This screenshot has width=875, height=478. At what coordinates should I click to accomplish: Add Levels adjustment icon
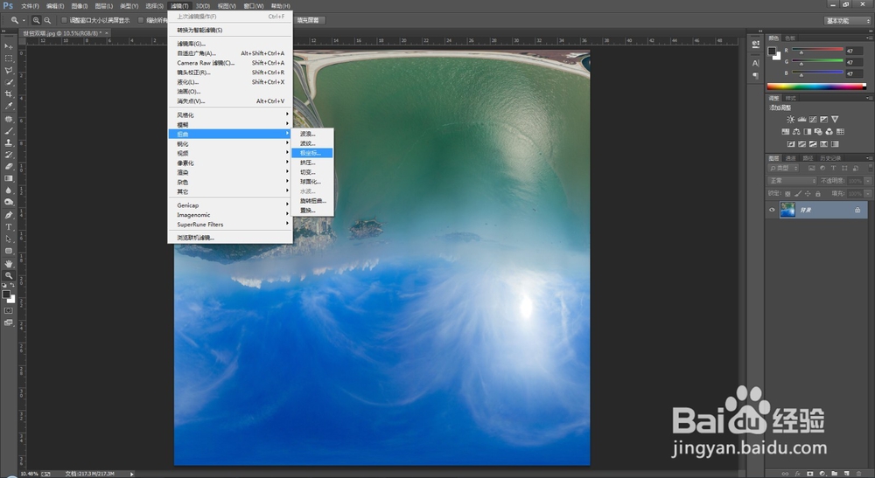coord(801,119)
